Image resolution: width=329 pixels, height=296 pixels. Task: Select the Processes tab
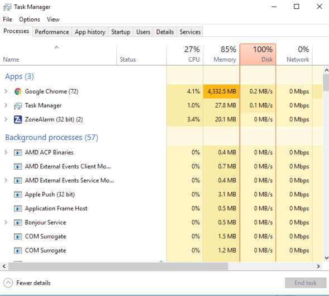click(x=16, y=31)
